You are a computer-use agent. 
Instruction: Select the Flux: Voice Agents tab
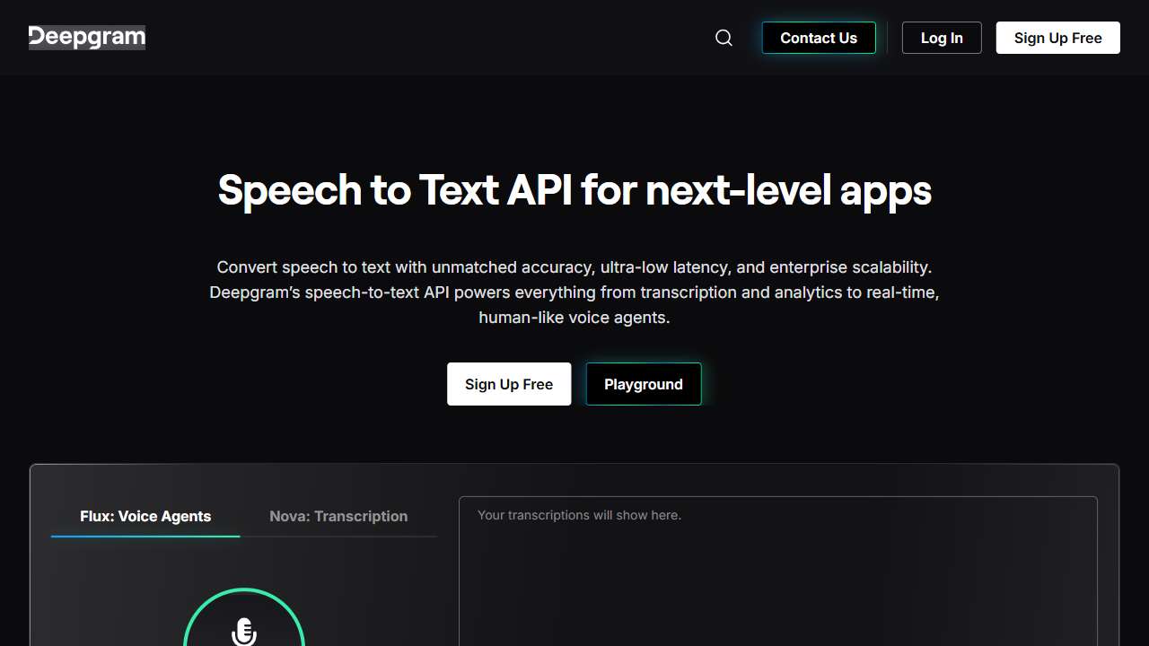(x=145, y=516)
